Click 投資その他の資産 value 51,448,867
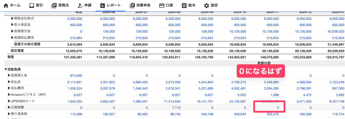Viewport: 345px width, 119px height. [336, 44]
